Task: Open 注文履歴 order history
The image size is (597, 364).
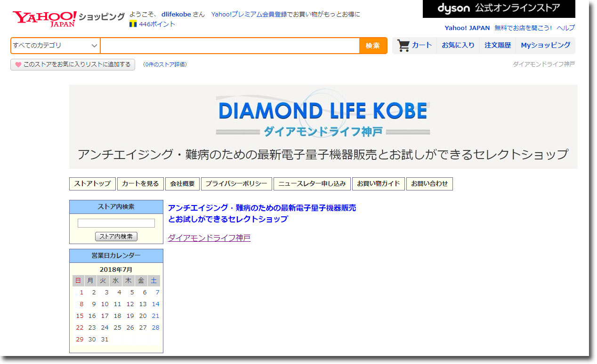Action: pos(498,45)
